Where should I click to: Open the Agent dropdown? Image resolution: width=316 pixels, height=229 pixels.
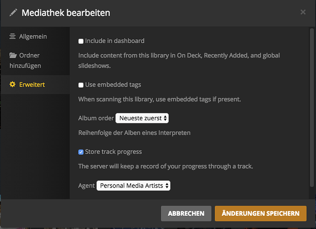tap(133, 186)
